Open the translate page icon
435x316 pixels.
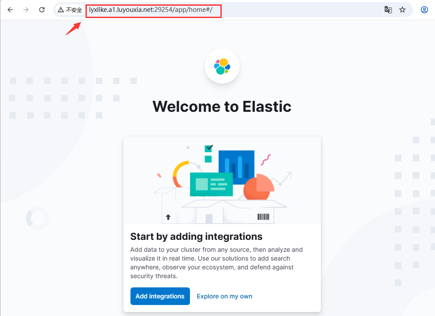tap(388, 10)
